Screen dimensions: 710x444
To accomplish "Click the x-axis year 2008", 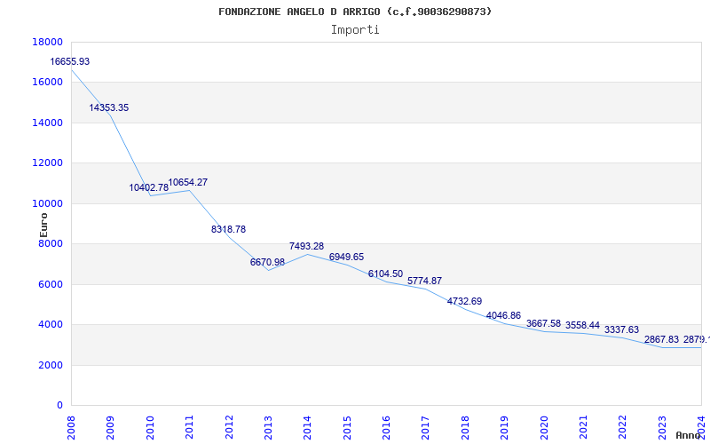I will (71, 427).
